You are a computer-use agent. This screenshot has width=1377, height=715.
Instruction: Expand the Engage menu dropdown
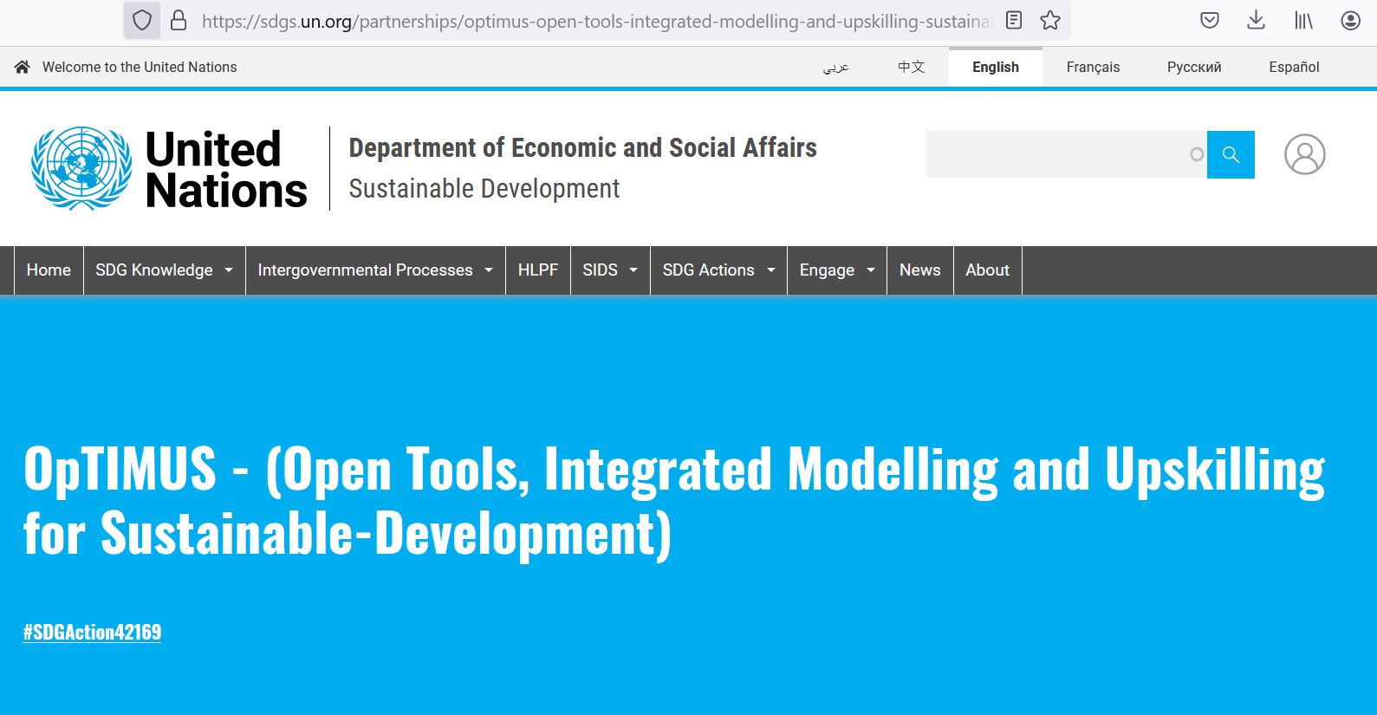[x=836, y=270]
